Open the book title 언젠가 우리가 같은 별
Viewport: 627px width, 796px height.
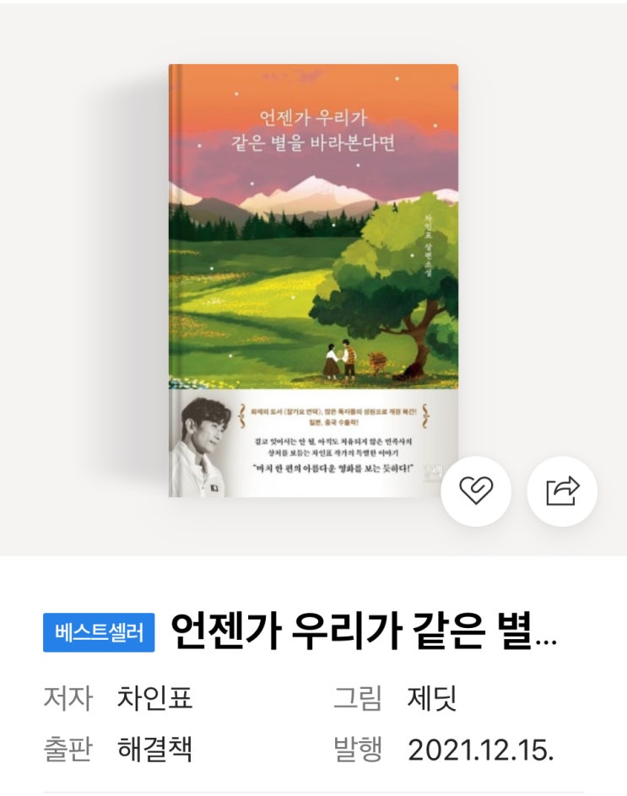point(351,631)
